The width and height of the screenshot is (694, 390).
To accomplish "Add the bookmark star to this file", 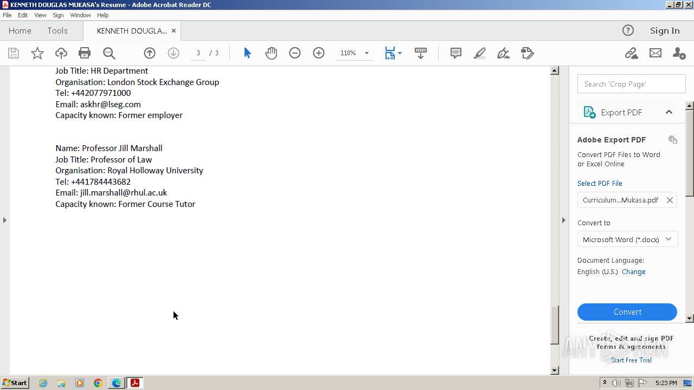I will click(x=37, y=53).
